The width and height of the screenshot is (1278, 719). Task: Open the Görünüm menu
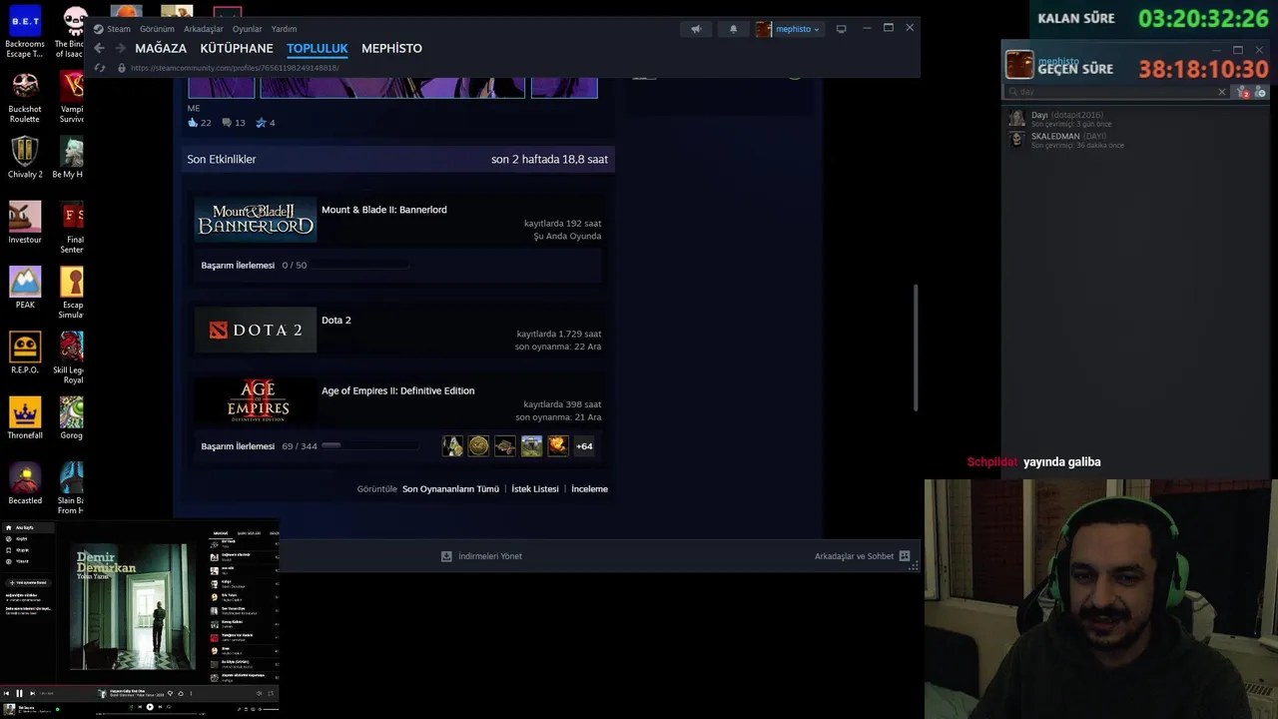[157, 29]
